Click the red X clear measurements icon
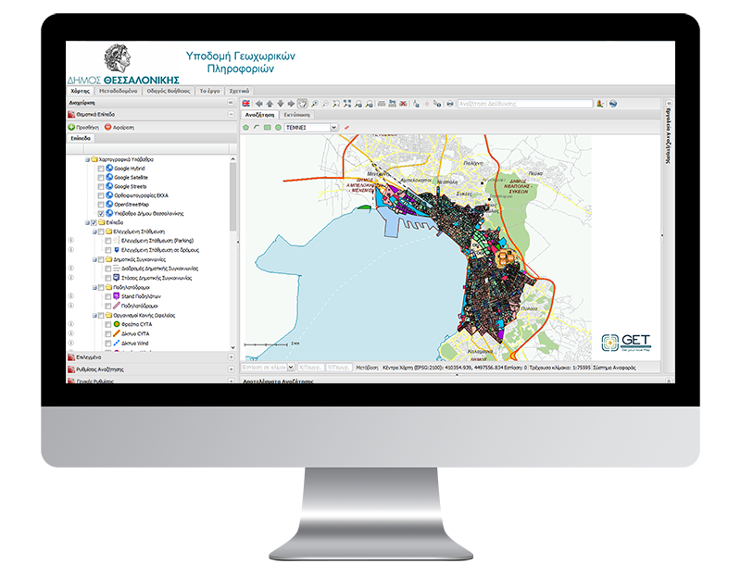Image resolution: width=741 pixels, height=576 pixels. point(403,104)
